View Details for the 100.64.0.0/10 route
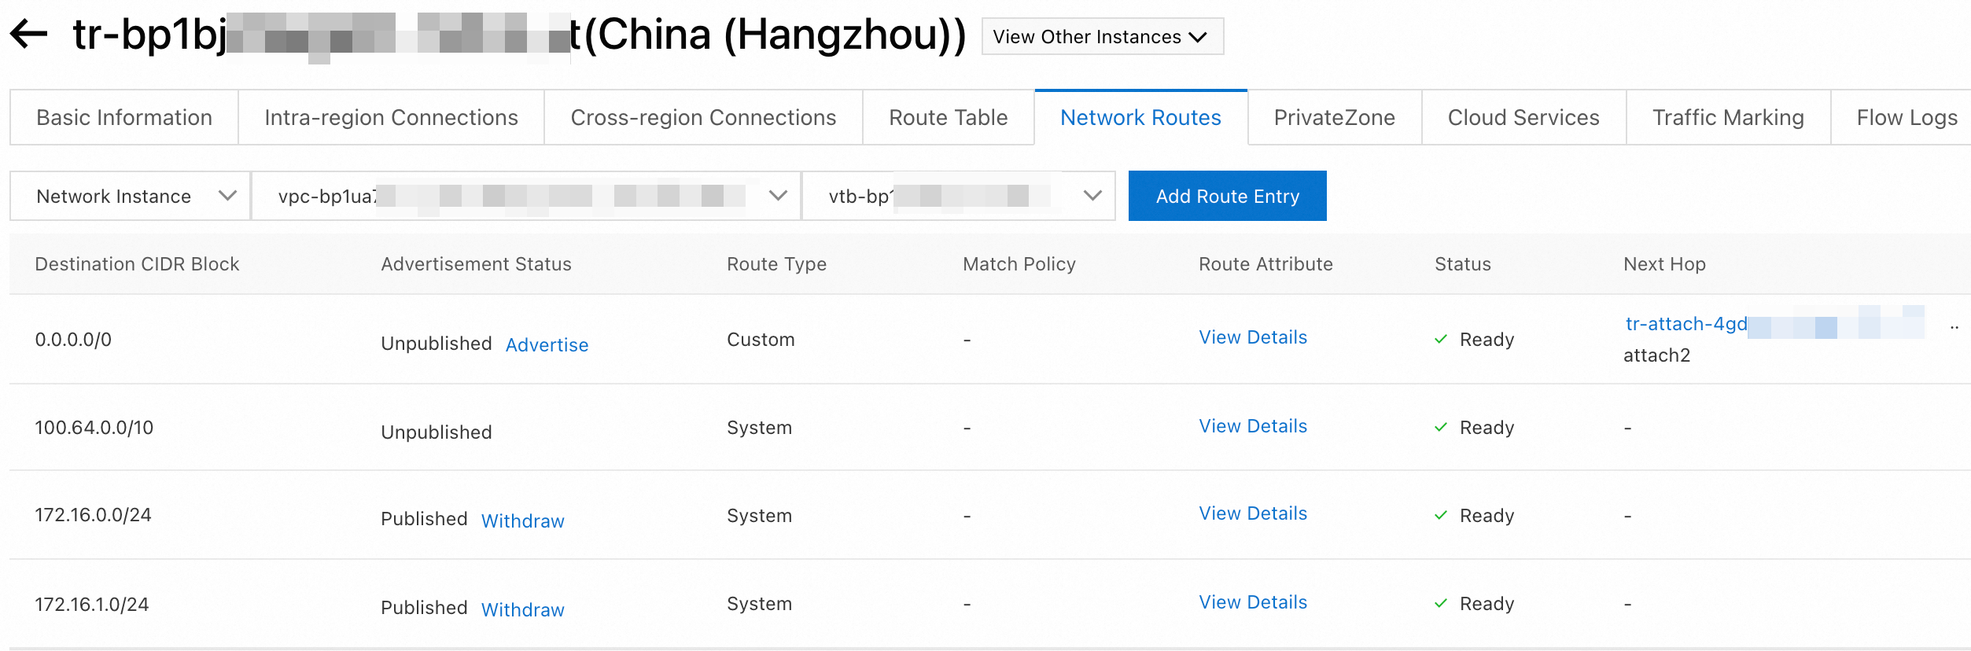 coord(1252,426)
